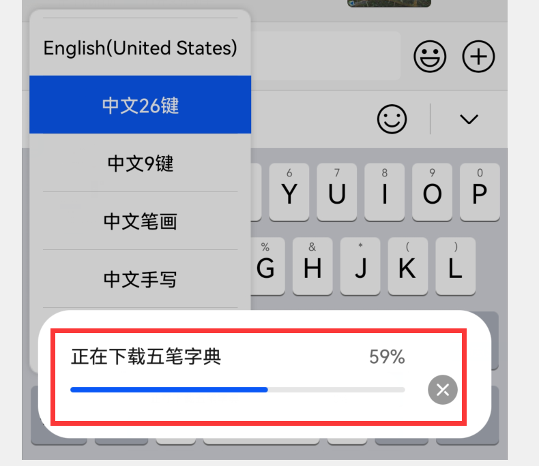Choose the 中文26键 keyboard layout
The image size is (539, 466).
point(141,105)
